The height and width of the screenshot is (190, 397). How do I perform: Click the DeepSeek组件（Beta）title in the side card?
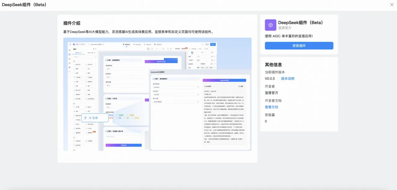[x=301, y=23]
